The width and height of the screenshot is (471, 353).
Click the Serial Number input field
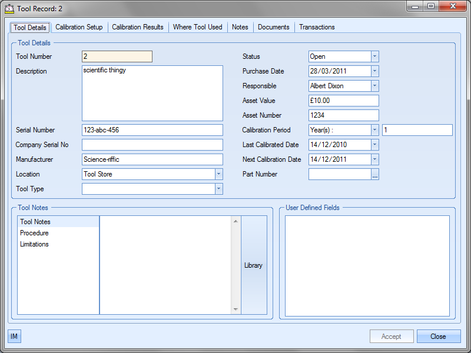(x=152, y=130)
